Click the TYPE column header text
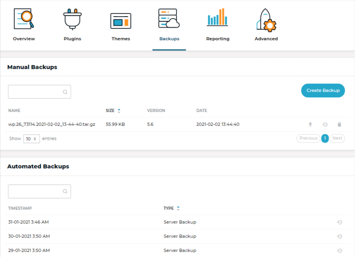This screenshot has width=355, height=257. point(169,208)
